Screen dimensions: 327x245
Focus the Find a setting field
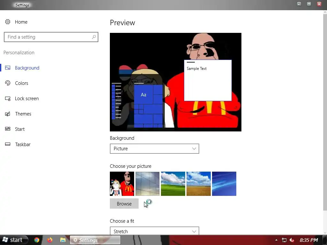(51, 37)
